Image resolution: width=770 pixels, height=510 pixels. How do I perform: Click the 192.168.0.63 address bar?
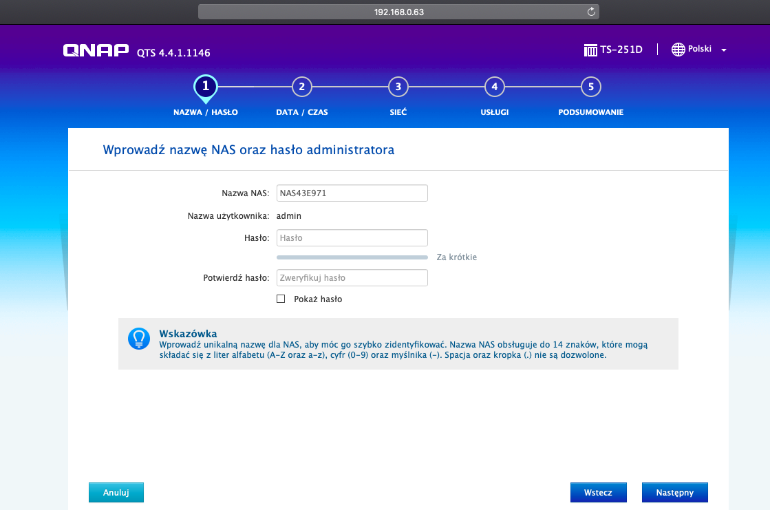[398, 12]
